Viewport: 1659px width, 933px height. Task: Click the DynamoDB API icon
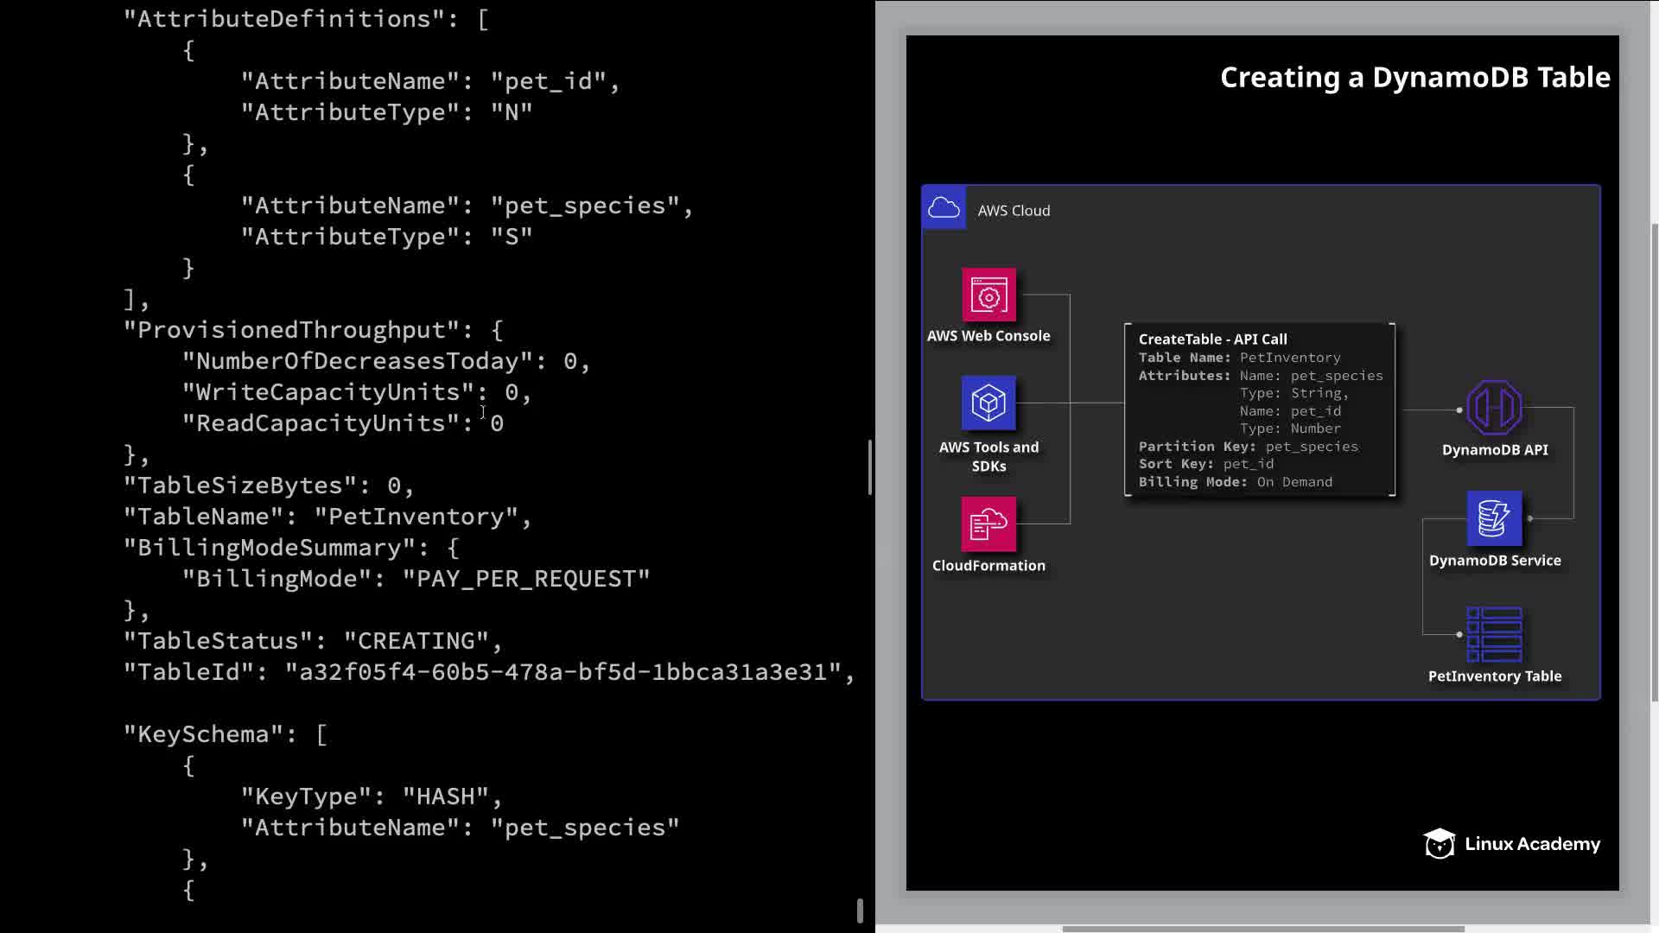(x=1494, y=408)
